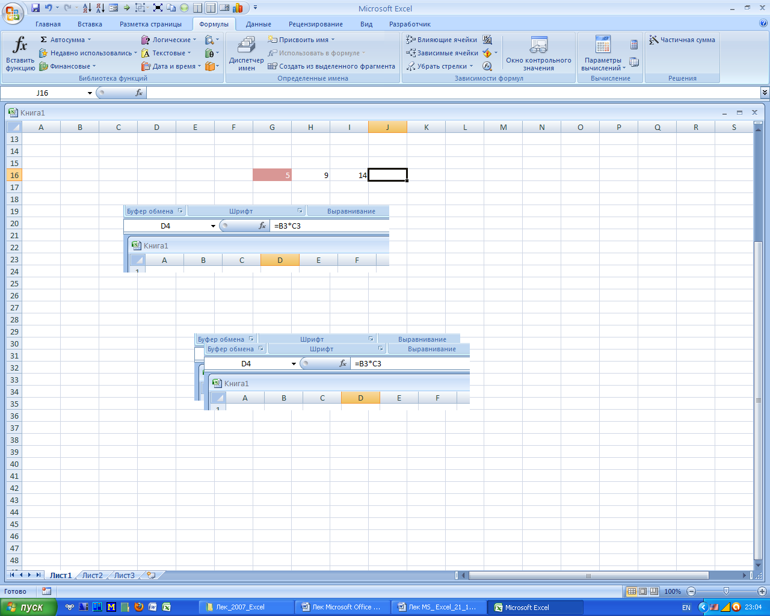
Task: Switch to Лек_2007_Excel taskbar window
Action: click(x=246, y=607)
